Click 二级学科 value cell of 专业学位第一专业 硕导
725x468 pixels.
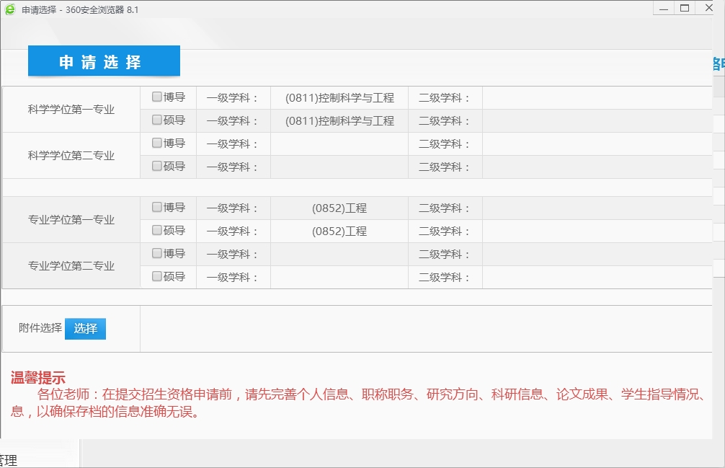(x=597, y=231)
